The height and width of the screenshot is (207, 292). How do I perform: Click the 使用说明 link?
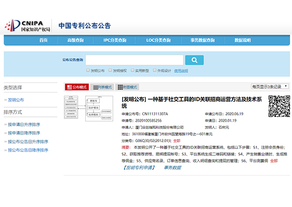coord(181,71)
